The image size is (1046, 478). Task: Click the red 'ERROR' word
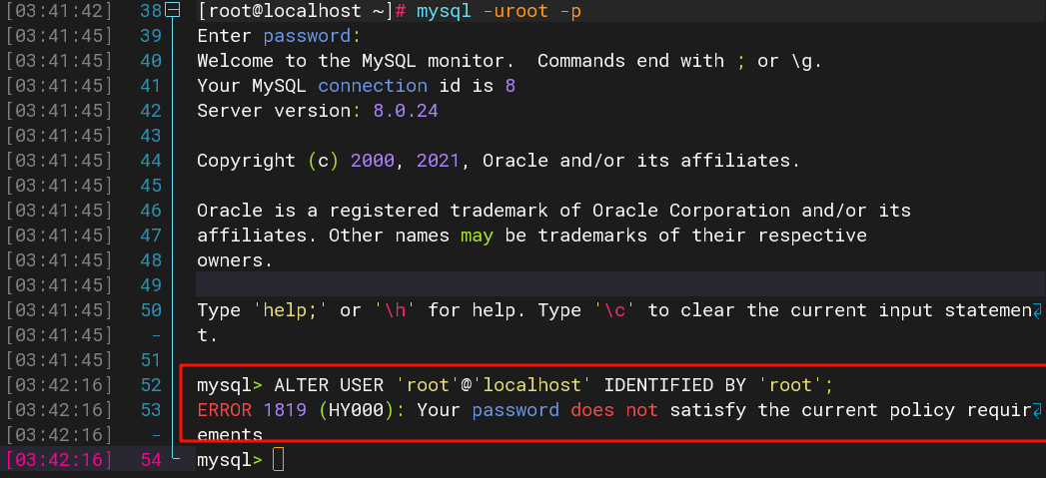click(x=224, y=411)
